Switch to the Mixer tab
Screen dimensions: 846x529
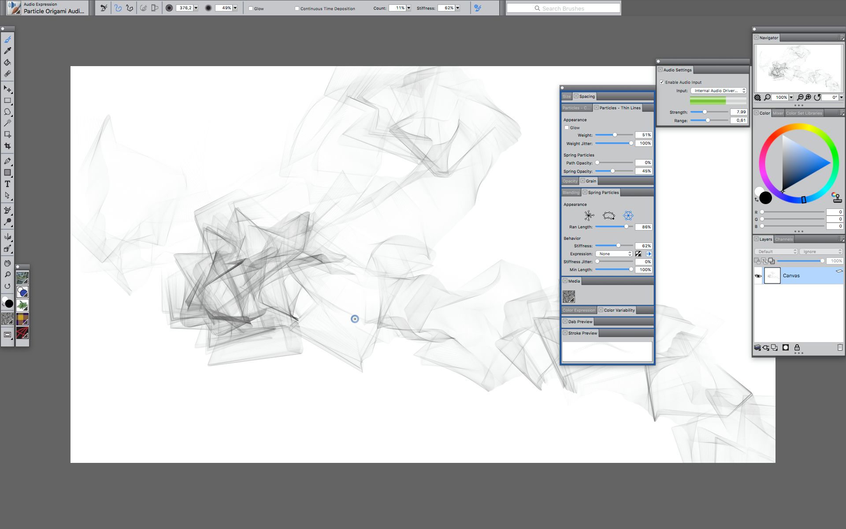(778, 113)
